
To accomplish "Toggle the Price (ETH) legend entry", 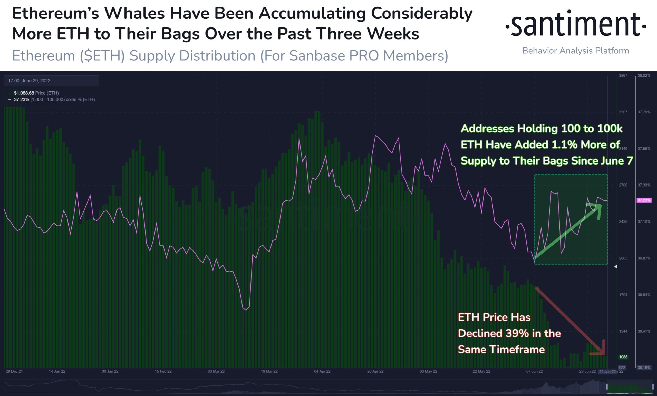I will [x=36, y=93].
